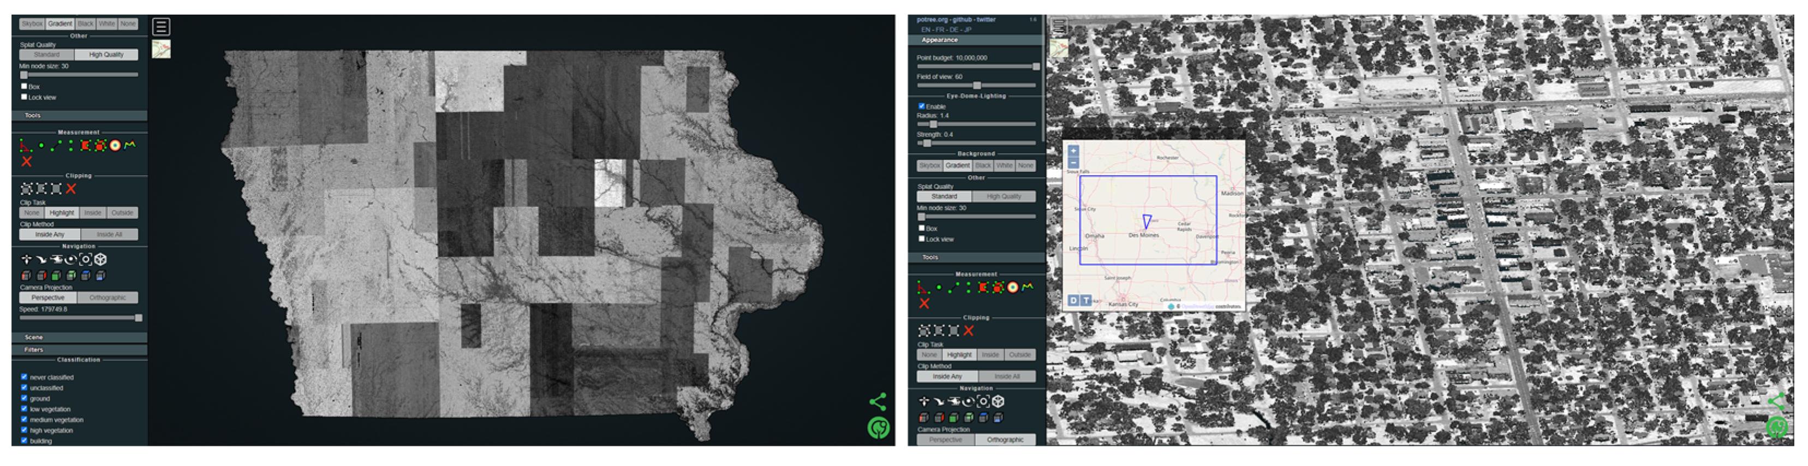The image size is (1808, 466).
Task: Open the share icon in left viewer
Action: coord(878,402)
